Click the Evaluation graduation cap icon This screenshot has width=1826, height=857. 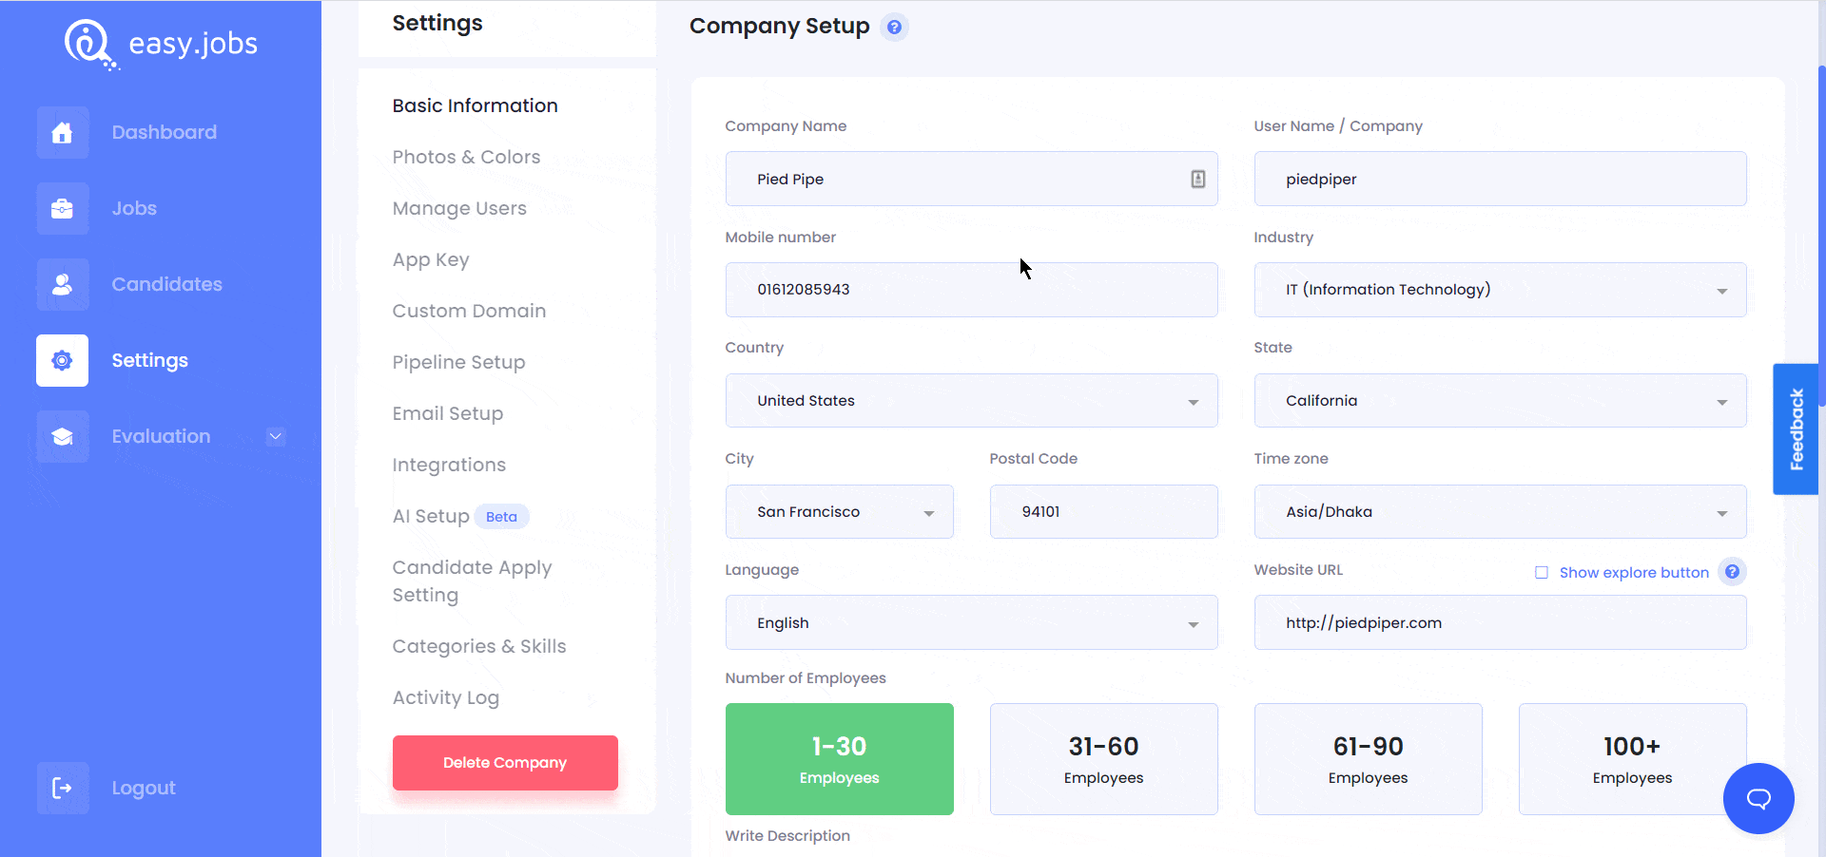click(63, 436)
